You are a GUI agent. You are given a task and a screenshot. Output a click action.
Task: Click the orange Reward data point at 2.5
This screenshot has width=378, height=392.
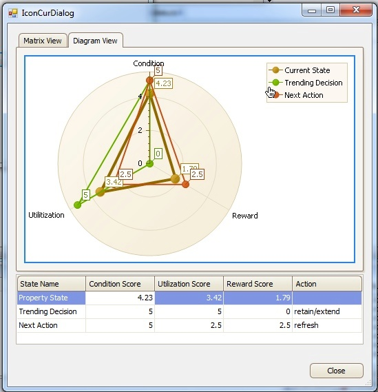[x=186, y=184]
